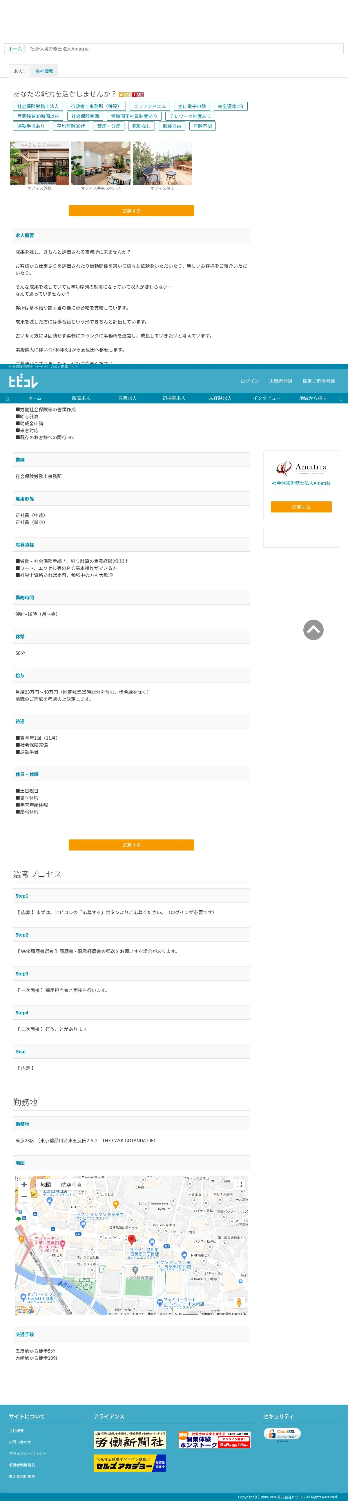Click the Cloud SSL security seal
348x1501 pixels.
[282, 1434]
